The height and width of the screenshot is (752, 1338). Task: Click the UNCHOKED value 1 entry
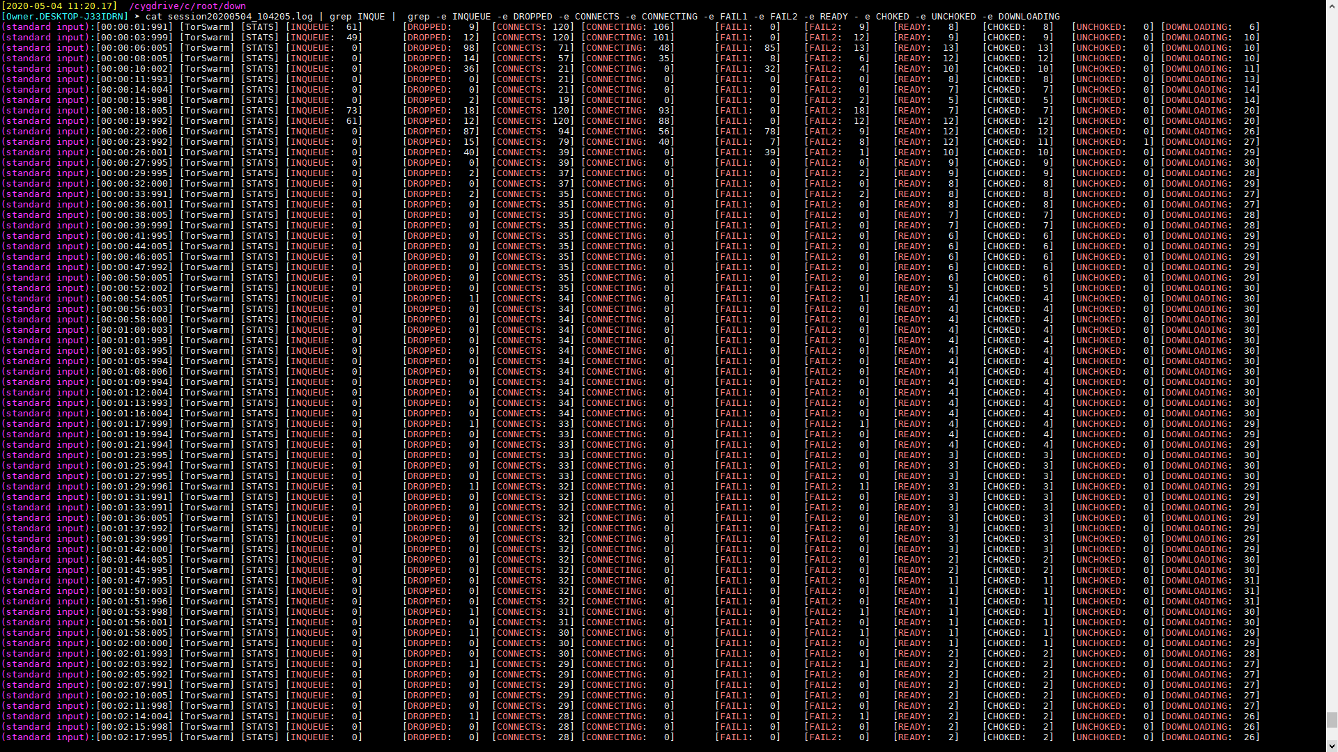1148,142
